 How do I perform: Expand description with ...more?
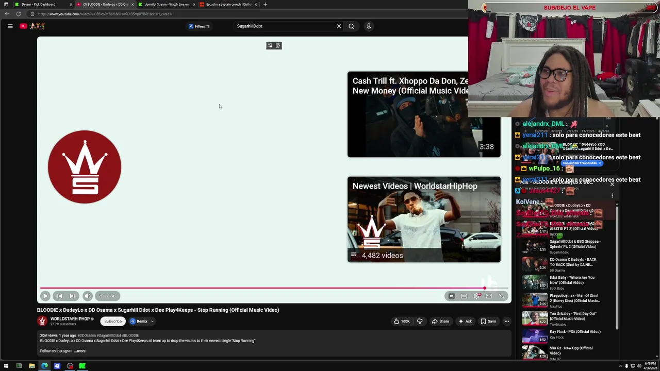(x=80, y=351)
